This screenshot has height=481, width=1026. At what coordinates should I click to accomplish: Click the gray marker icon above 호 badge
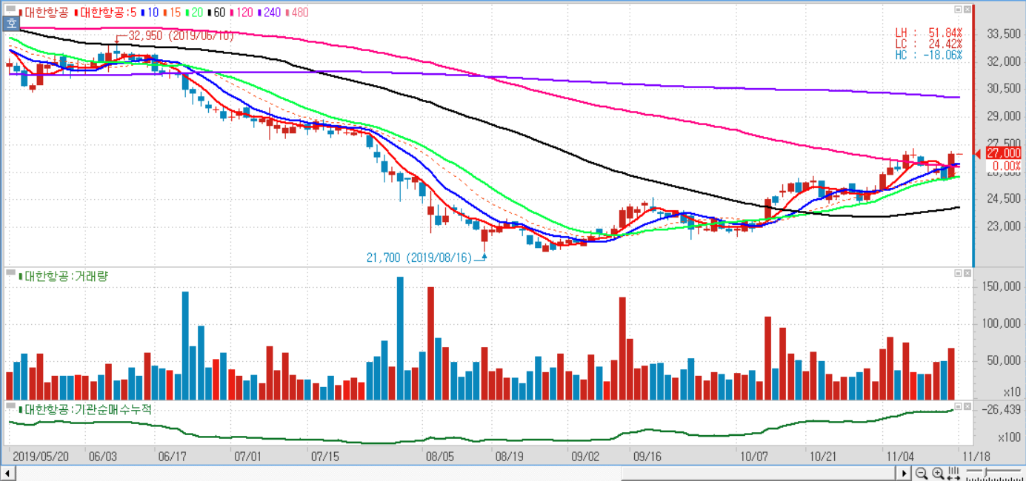pos(10,10)
